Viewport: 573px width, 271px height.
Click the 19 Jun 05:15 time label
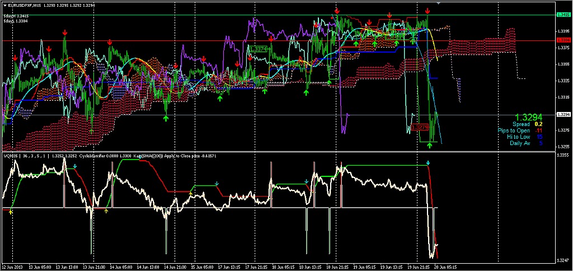click(x=366, y=267)
